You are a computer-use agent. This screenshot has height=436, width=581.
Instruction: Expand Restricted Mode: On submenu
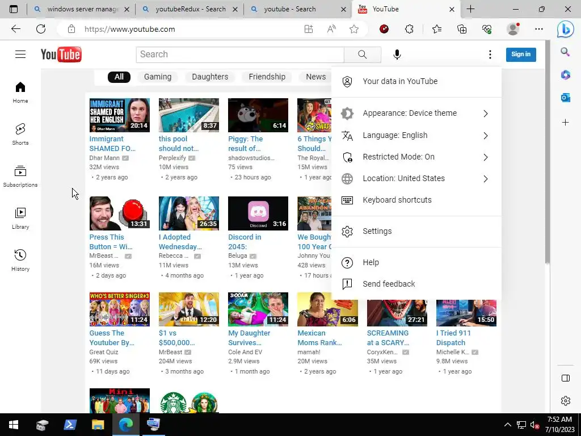(x=416, y=157)
